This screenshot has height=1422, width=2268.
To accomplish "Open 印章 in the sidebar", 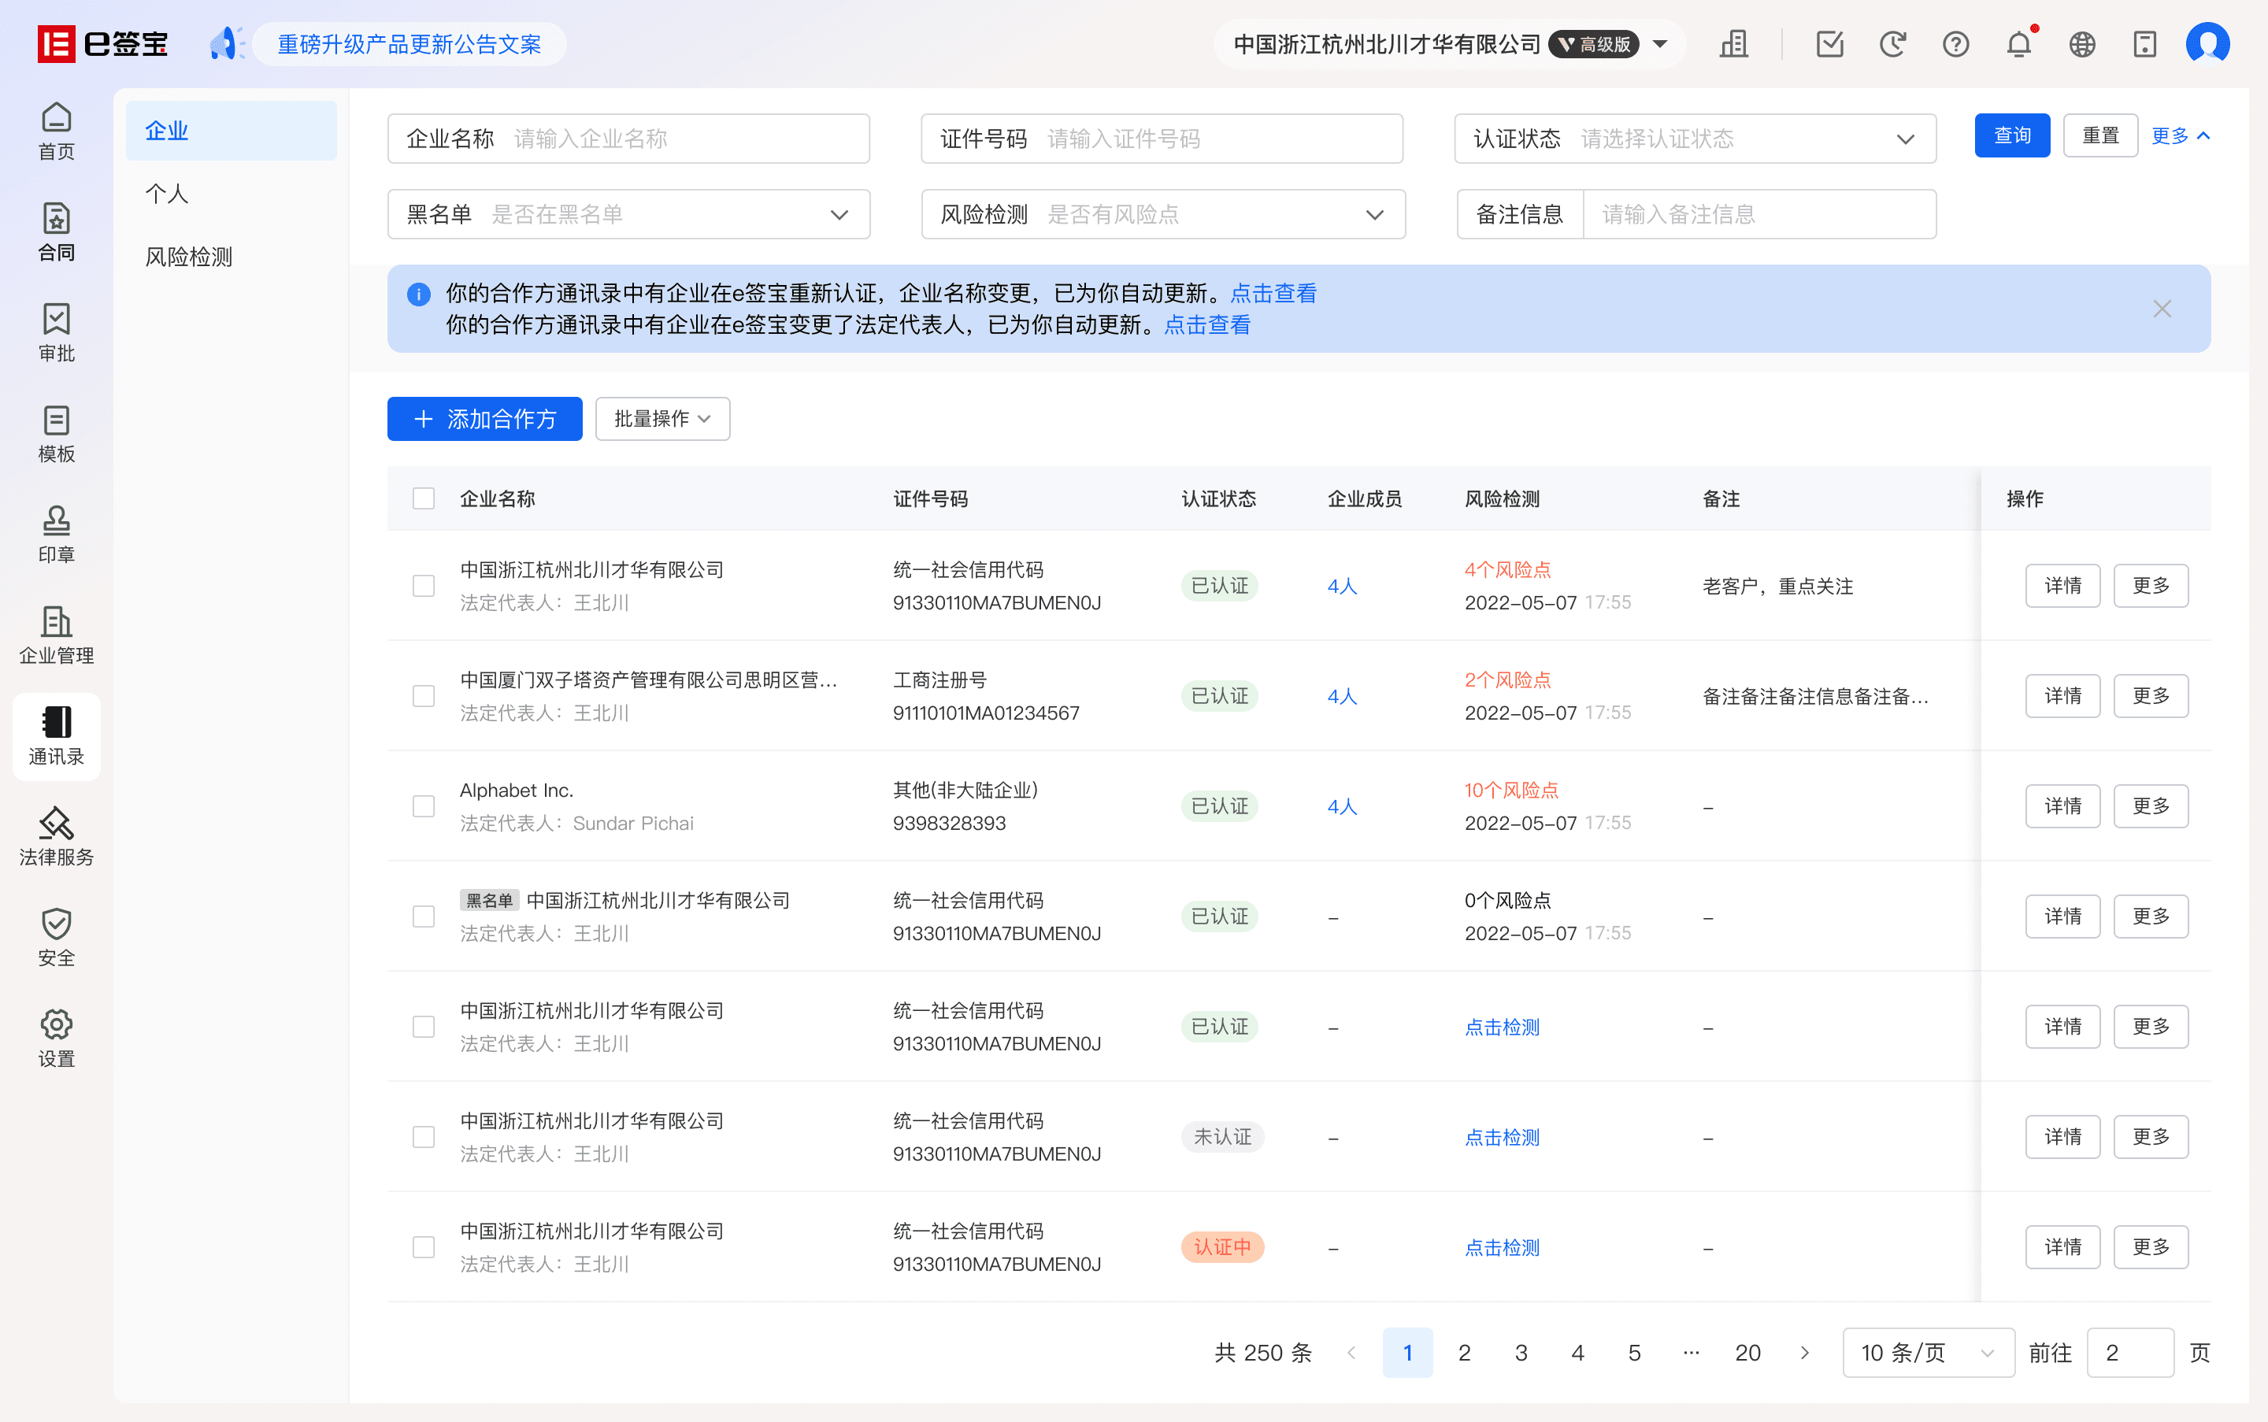I will [x=57, y=534].
